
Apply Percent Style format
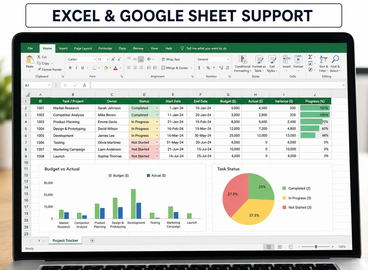208,68
